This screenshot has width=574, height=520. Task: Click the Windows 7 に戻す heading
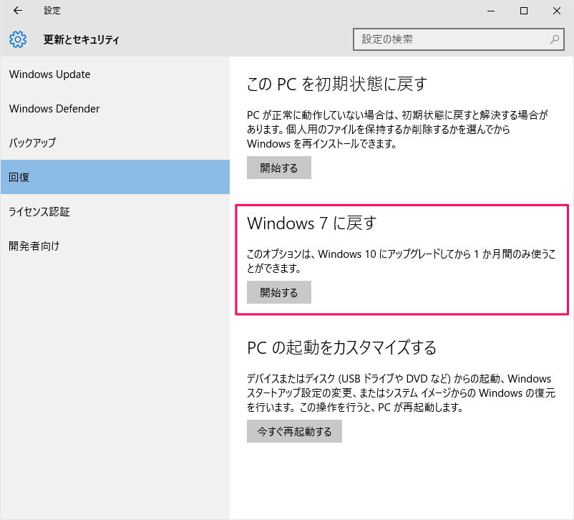pos(312,223)
